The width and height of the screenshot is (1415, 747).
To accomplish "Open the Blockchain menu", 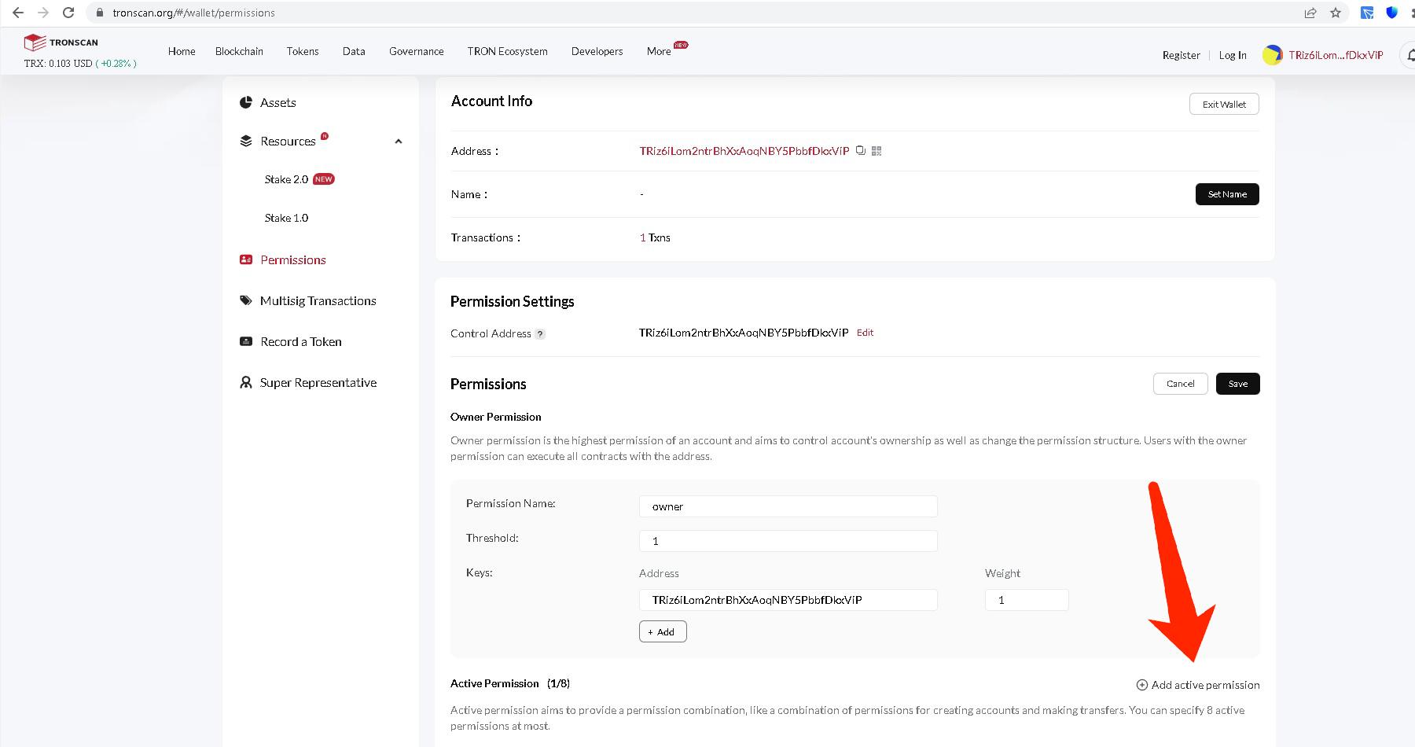I will [x=239, y=51].
